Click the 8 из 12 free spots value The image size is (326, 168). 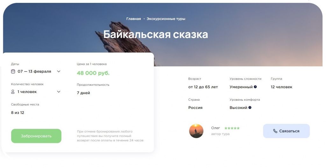tap(18, 113)
